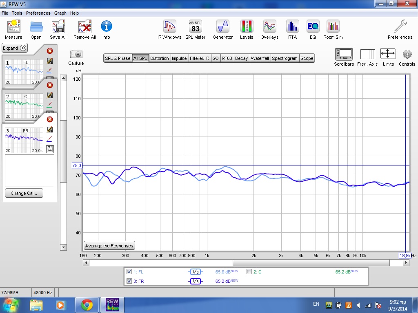This screenshot has width=418, height=313.
Task: Enable the 2: C trace checkbox
Action: (x=249, y=272)
